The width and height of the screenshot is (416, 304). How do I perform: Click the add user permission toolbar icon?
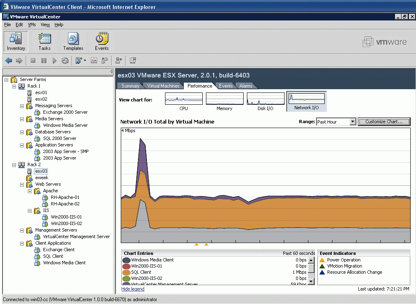click(x=119, y=61)
